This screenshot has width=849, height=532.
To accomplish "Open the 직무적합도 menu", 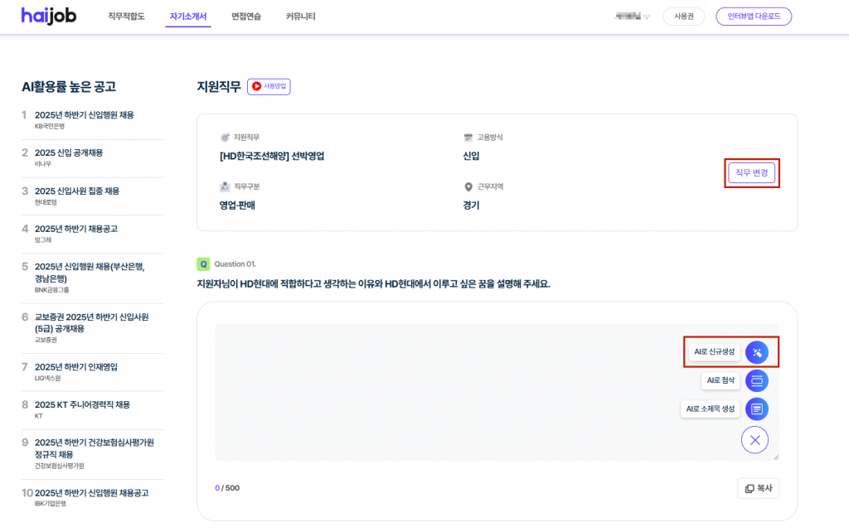I will tap(126, 17).
